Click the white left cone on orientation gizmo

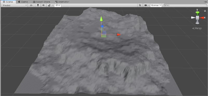coord(193,18)
